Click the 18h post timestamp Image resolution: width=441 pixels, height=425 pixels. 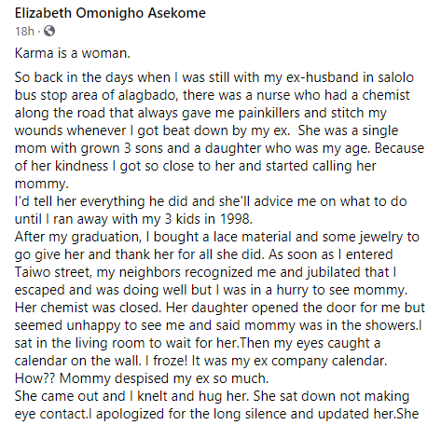pos(24,31)
